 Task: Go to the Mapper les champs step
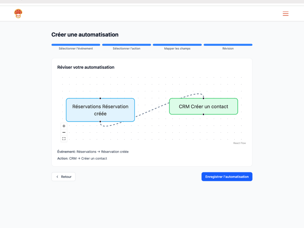click(x=177, y=48)
